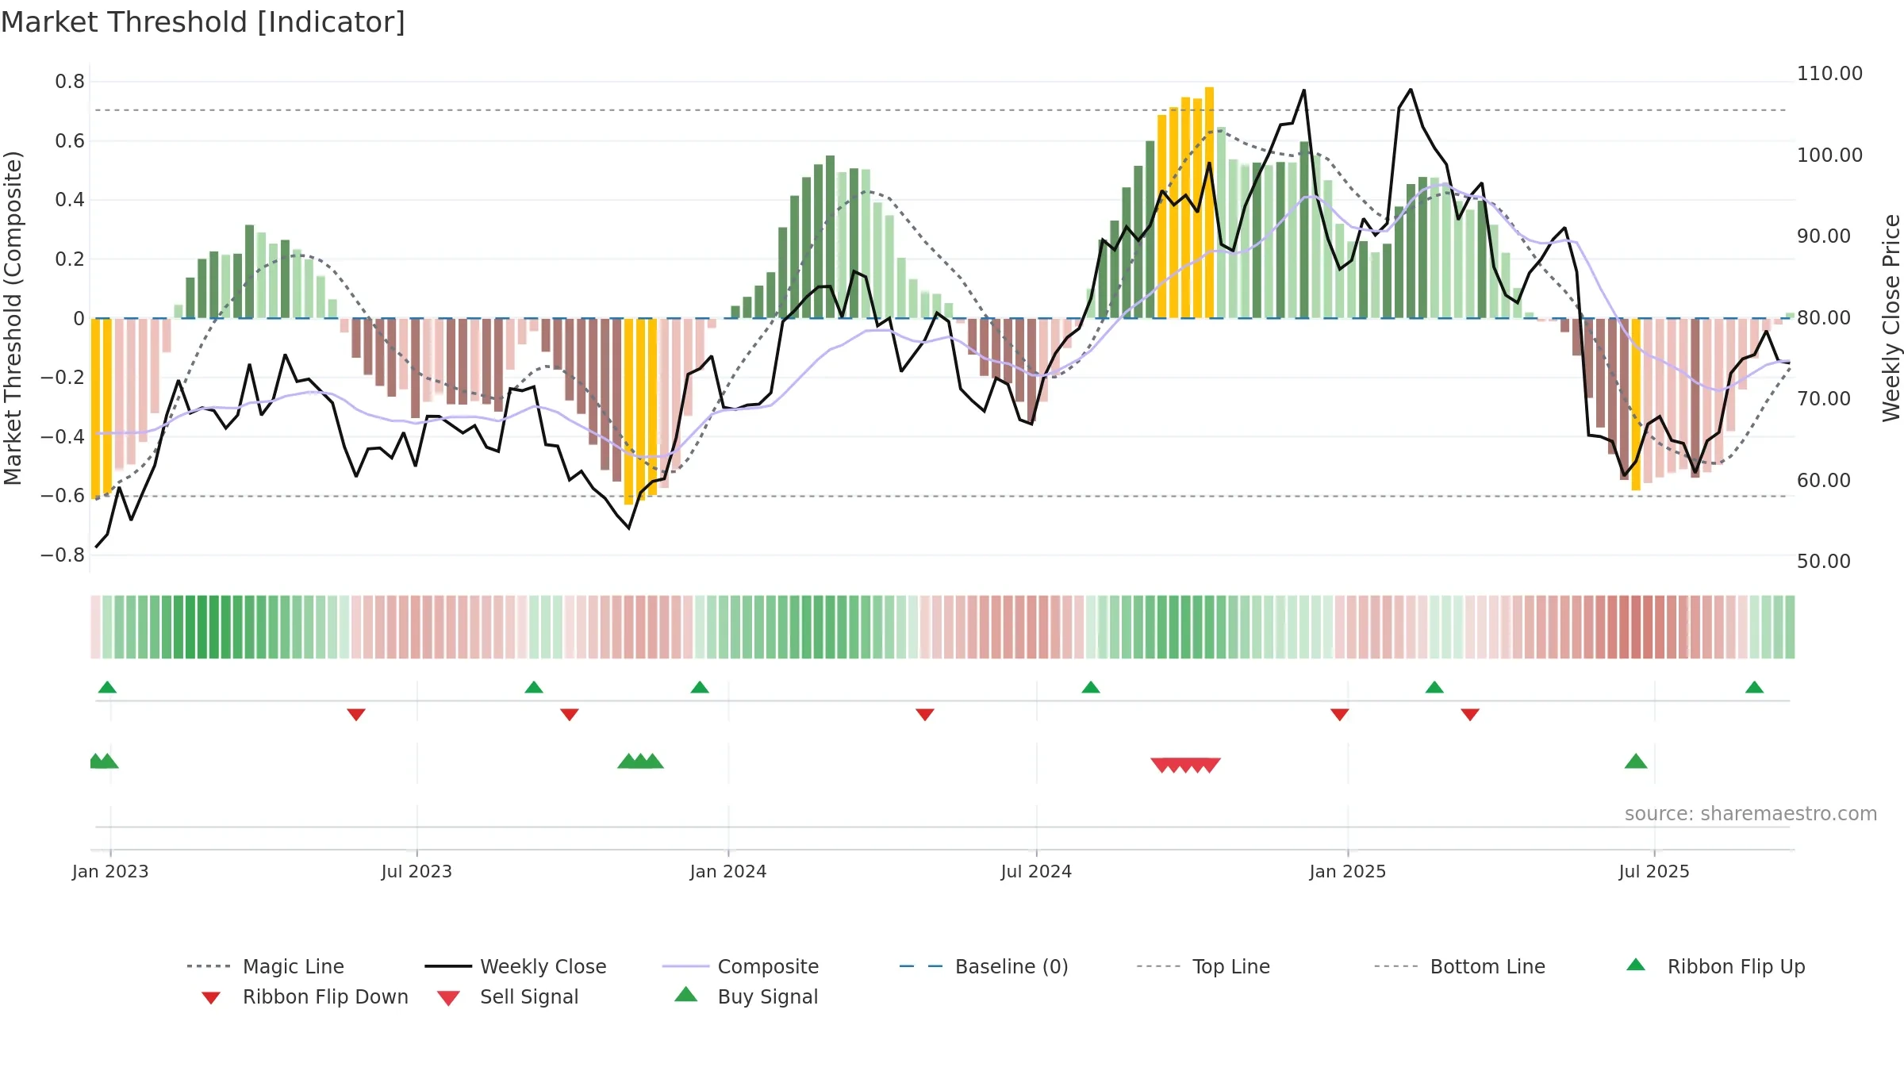
Task: Click the Jul 2023 x-axis label
Action: point(416,872)
